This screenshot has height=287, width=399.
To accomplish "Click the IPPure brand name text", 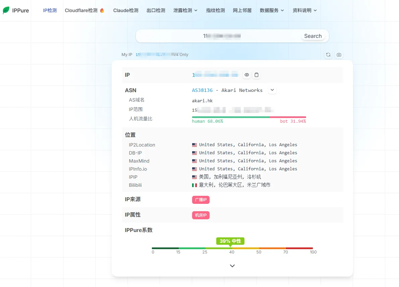I will coord(20,10).
